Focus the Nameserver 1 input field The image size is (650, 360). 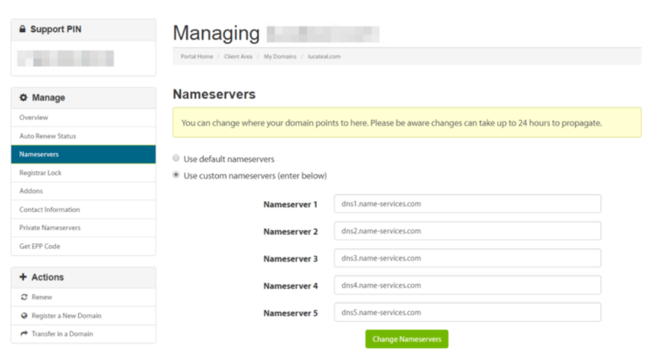click(468, 204)
